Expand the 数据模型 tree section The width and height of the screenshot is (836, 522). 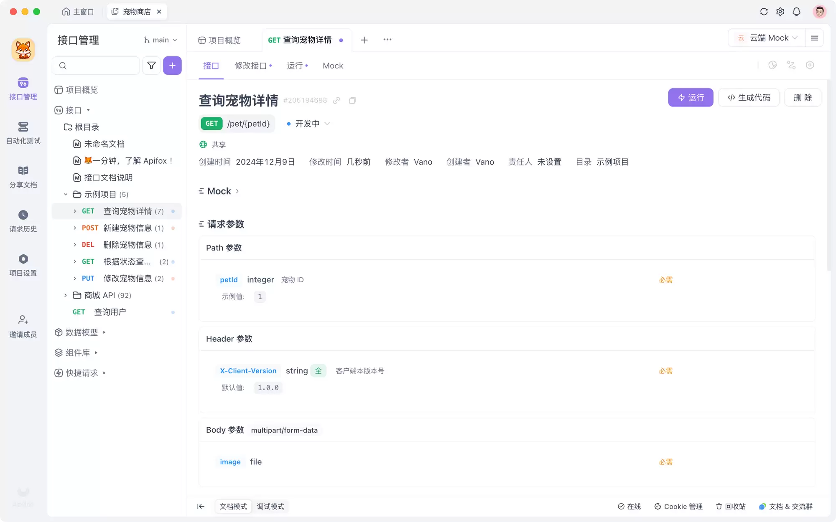tap(104, 333)
